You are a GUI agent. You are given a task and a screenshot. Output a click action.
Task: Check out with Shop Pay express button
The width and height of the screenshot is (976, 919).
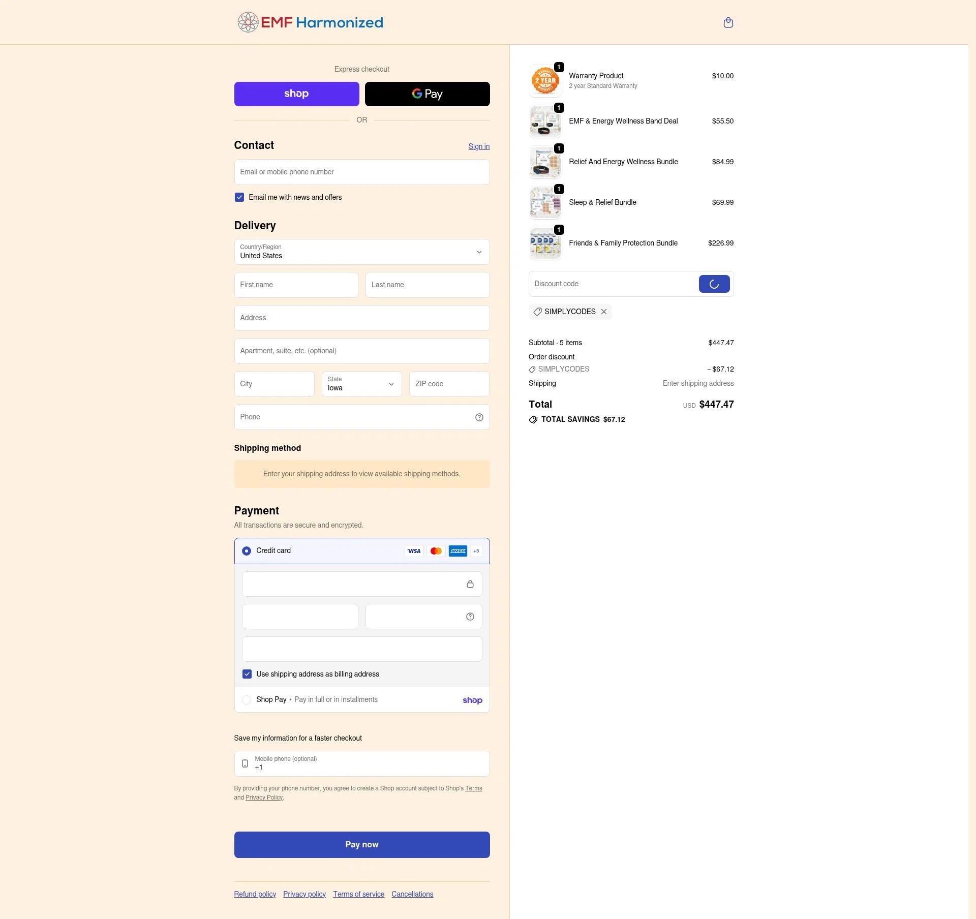tap(296, 94)
